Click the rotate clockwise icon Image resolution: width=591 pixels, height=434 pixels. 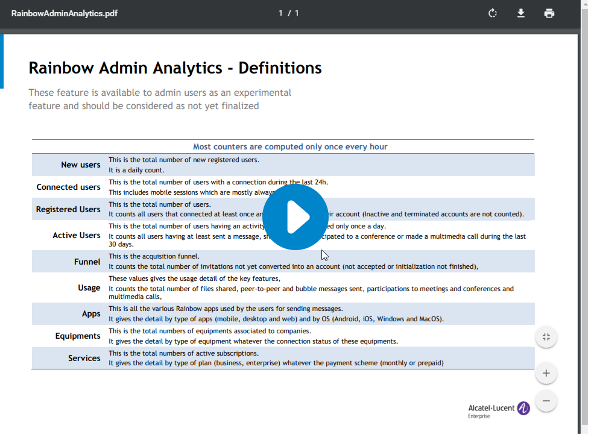point(493,13)
